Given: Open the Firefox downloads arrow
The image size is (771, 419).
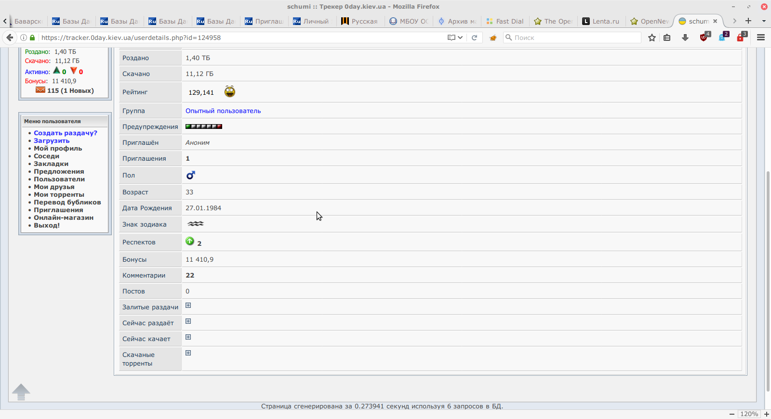Looking at the screenshot, I should pos(685,38).
